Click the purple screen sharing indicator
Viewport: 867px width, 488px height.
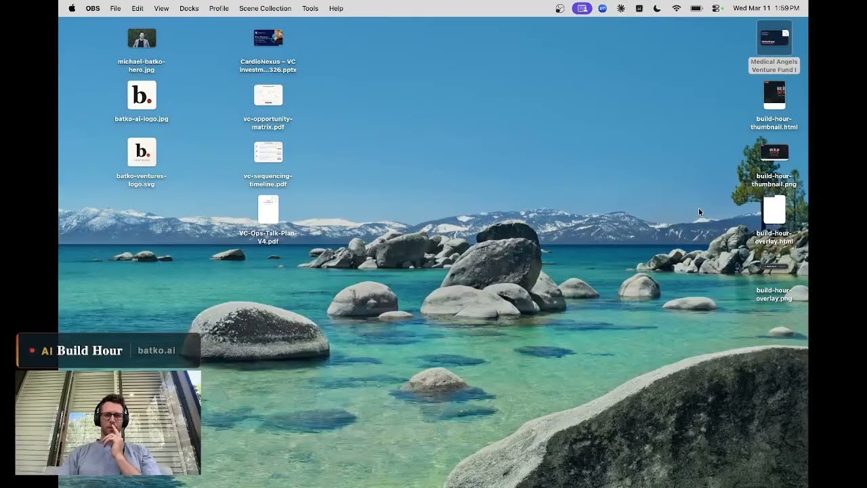click(582, 8)
